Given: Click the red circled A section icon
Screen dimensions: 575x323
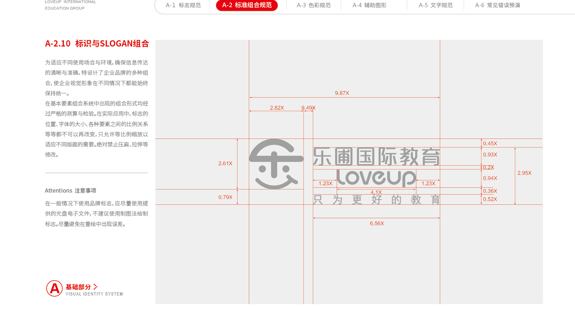Looking at the screenshot, I should (54, 289).
